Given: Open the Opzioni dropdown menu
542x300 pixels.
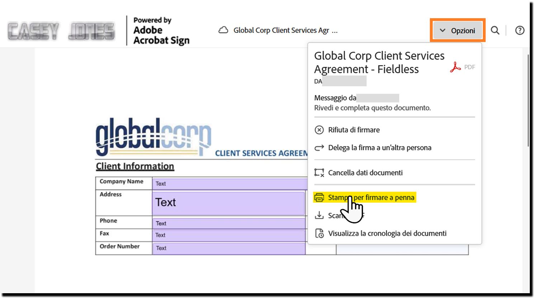Looking at the screenshot, I should coord(457,30).
